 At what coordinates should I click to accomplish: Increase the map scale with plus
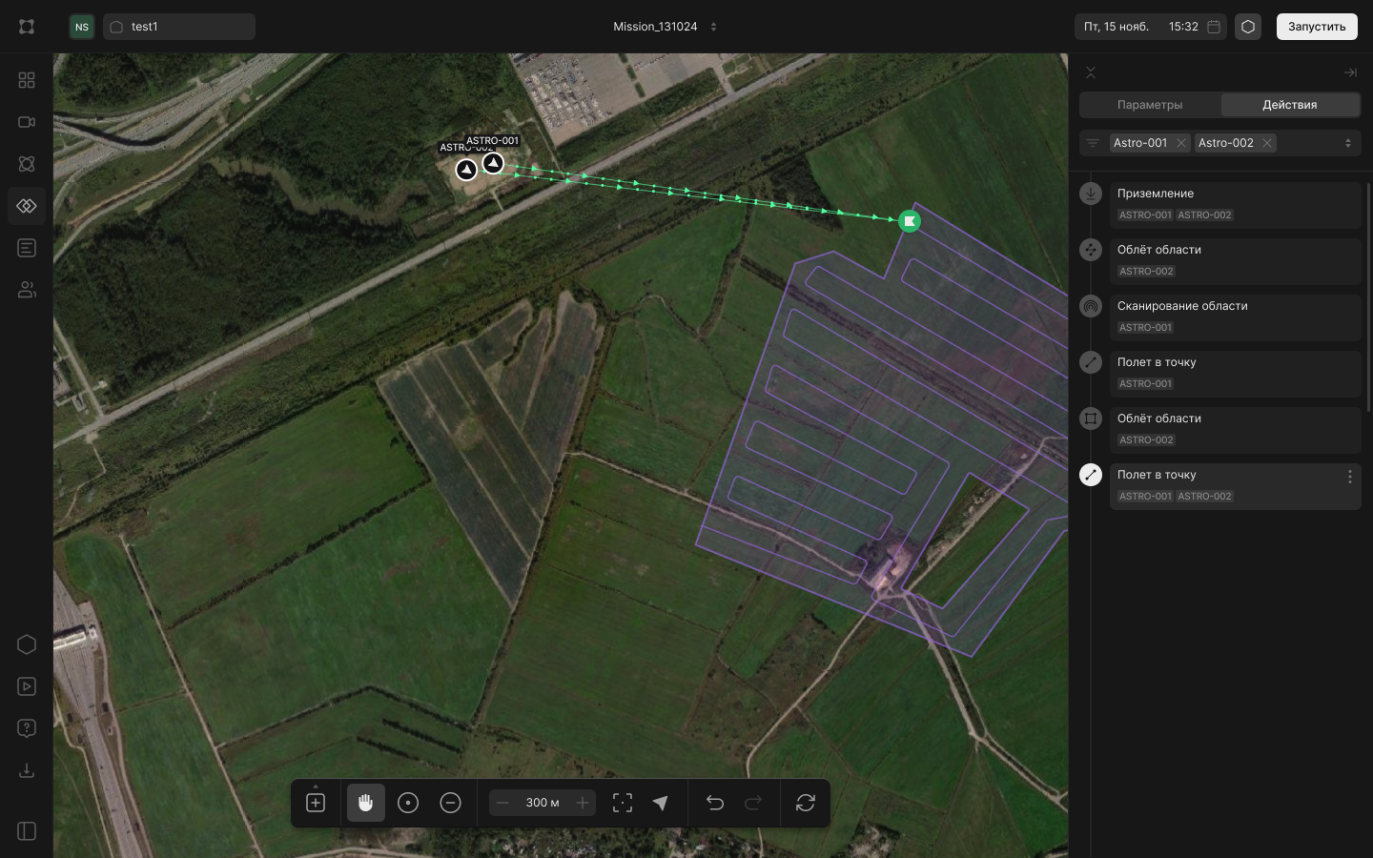pos(583,803)
